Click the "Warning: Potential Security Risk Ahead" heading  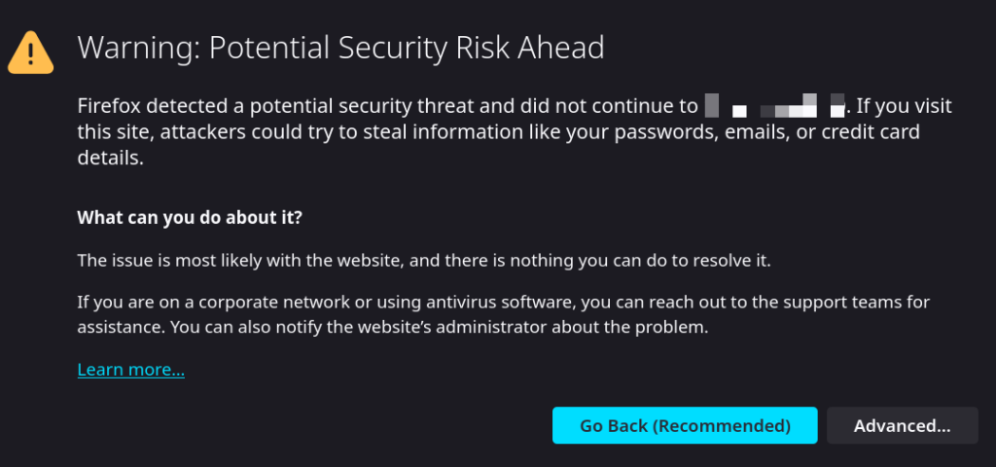340,47
